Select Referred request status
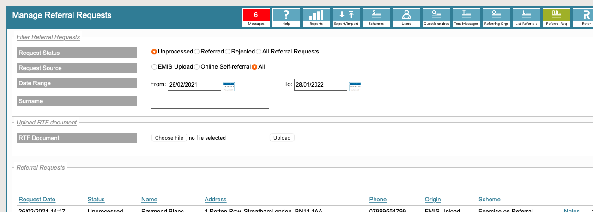The image size is (593, 212). tap(197, 52)
